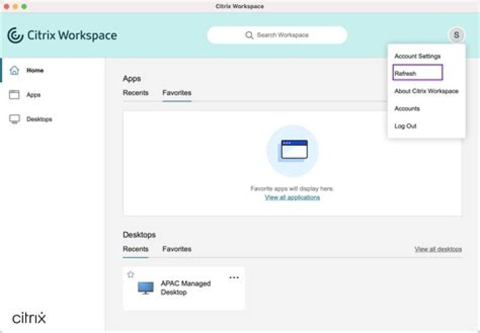Viewport: 480px width, 333px height.
Task: Open the S user avatar menu
Action: [457, 35]
